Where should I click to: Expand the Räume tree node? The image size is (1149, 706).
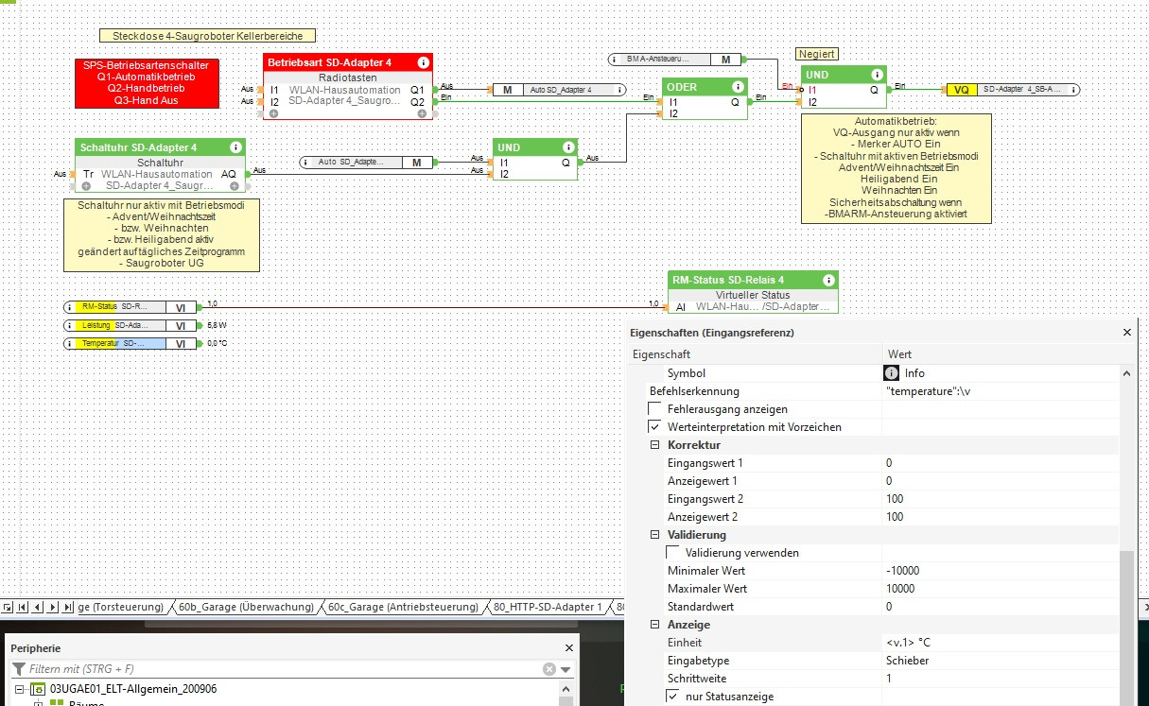click(x=39, y=703)
